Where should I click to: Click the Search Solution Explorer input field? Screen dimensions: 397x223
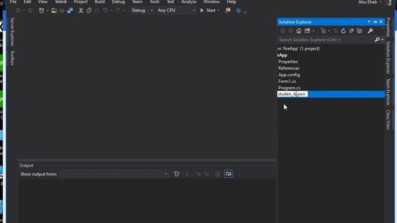pyautogui.click(x=326, y=40)
